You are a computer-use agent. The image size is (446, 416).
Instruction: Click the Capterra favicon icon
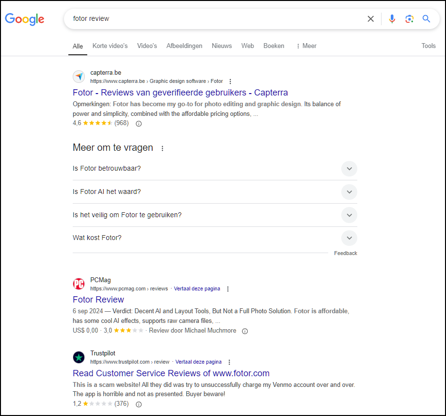pyautogui.click(x=79, y=76)
